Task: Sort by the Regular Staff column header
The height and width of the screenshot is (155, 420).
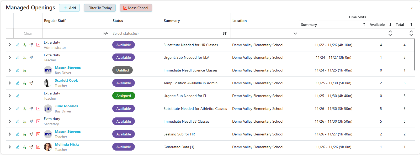Action: [x=55, y=21]
